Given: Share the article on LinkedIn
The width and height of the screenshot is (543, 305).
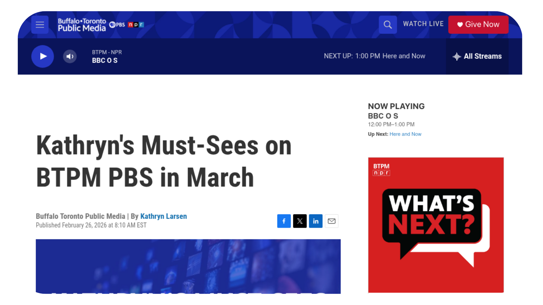Looking at the screenshot, I should pos(316,221).
